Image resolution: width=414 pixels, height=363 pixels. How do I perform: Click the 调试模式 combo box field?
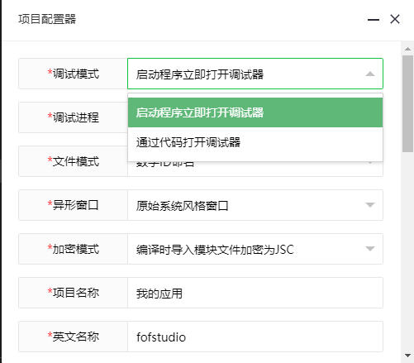tap(255, 74)
